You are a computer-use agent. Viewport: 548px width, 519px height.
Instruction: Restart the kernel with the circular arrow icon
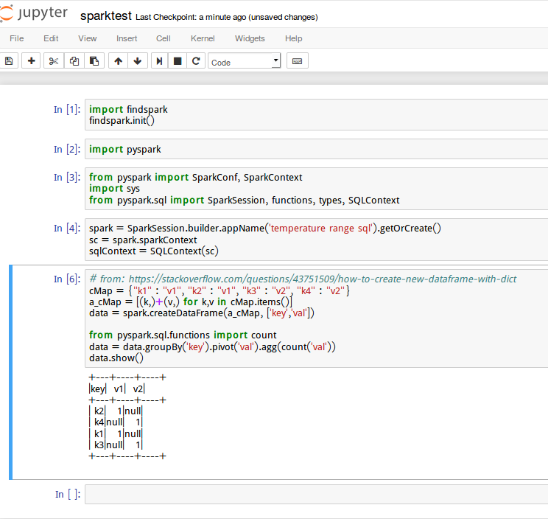click(196, 61)
